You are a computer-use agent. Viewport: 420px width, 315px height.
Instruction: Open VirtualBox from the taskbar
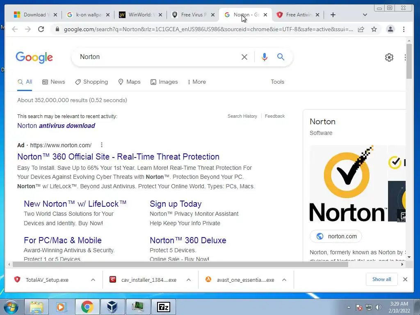pos(112,307)
